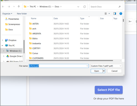Go back with the left arrow
This screenshot has height=106, width=137.
tap(3, 7)
